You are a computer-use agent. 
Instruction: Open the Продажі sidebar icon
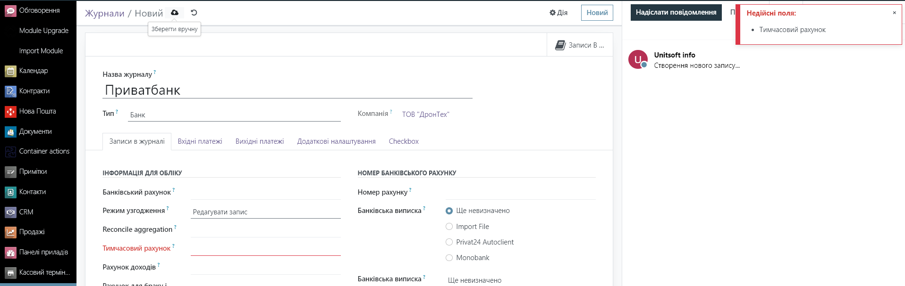[x=10, y=232]
